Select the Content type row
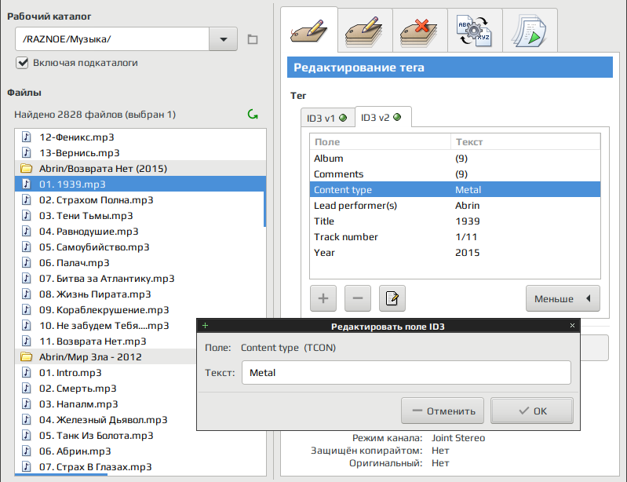627x482 pixels. 455,190
